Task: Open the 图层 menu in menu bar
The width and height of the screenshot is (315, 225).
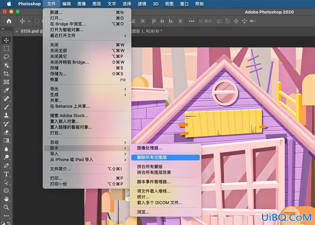Action: [x=97, y=4]
